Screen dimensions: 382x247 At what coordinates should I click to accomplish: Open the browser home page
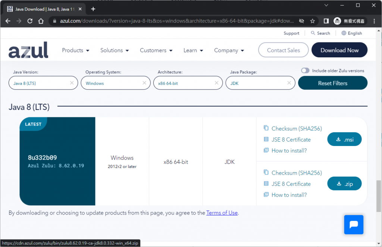pyautogui.click(x=41, y=21)
